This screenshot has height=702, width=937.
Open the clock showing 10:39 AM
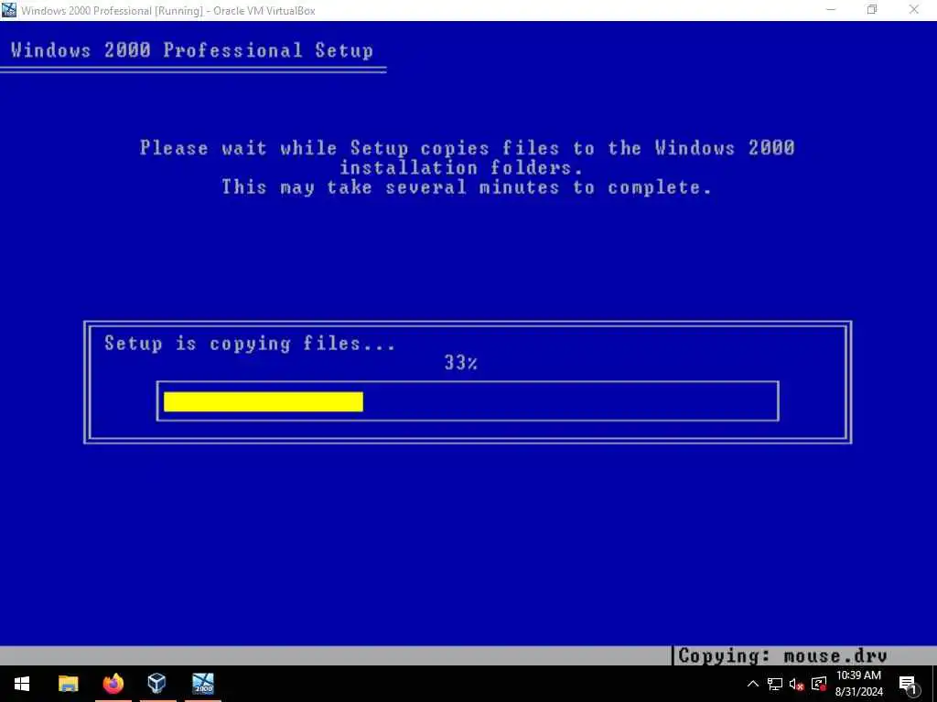858,684
